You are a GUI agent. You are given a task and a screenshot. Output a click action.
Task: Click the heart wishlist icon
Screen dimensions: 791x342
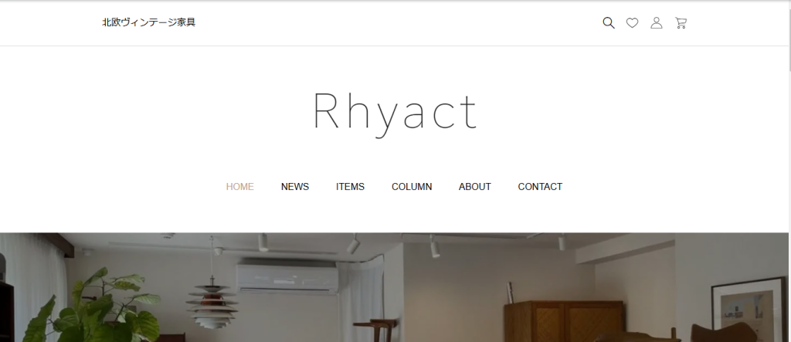pyautogui.click(x=632, y=22)
